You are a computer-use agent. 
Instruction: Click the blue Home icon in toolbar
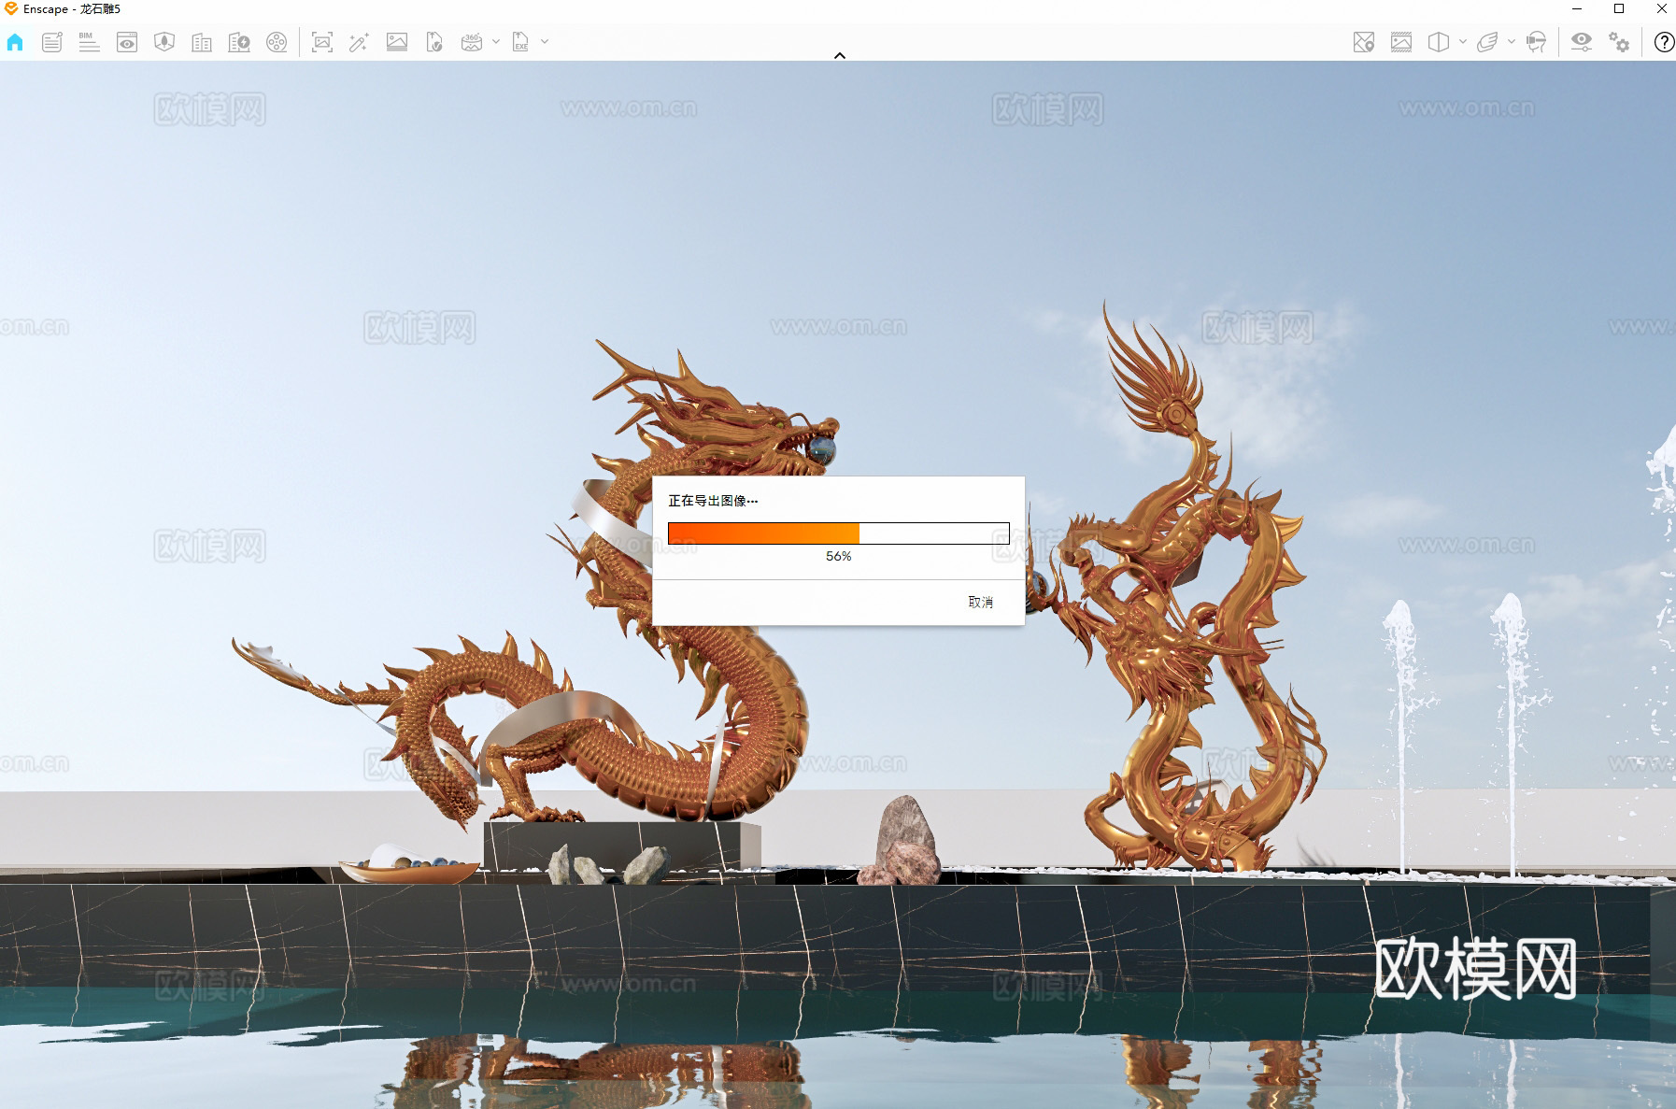pyautogui.click(x=15, y=42)
